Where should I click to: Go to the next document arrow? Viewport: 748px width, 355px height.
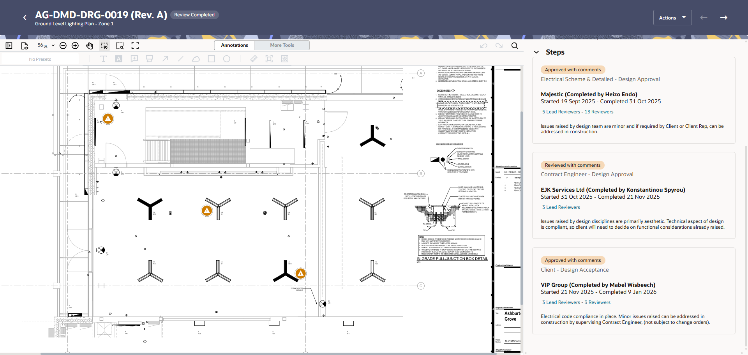pyautogui.click(x=723, y=18)
